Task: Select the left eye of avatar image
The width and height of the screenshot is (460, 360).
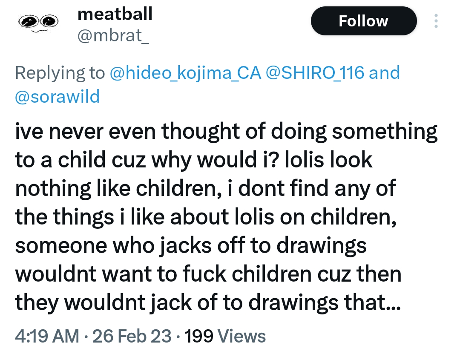Action: [x=29, y=21]
